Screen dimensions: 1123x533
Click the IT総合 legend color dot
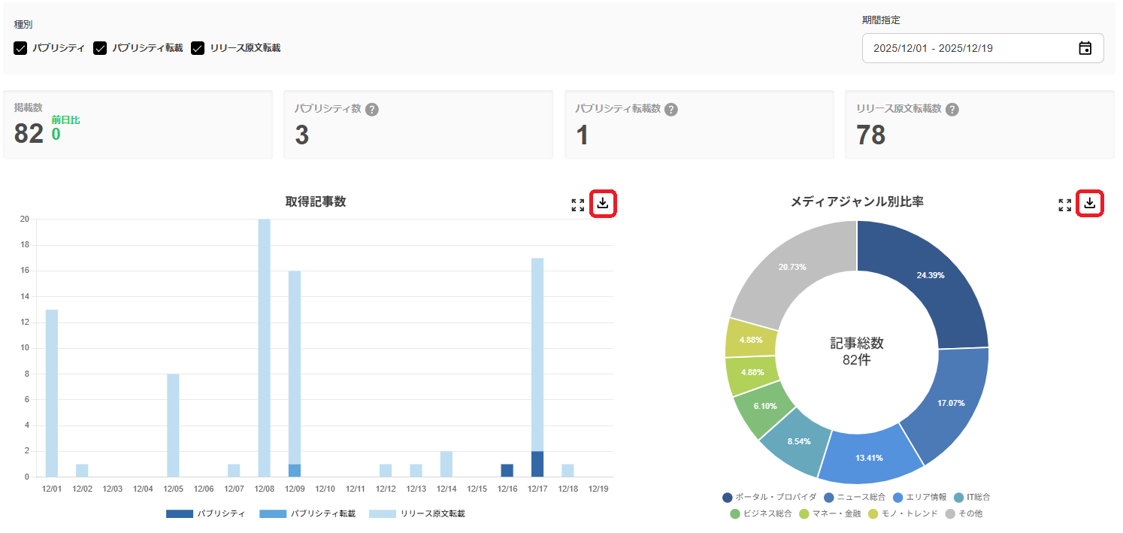point(958,497)
